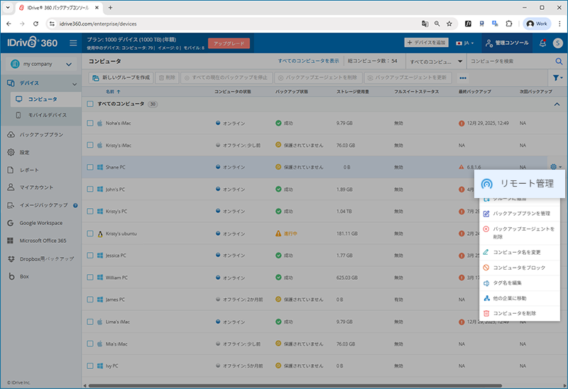This screenshot has height=389, width=568.
Task: Collapse the すべてのコンピュータ group chevron
Action: click(x=557, y=104)
